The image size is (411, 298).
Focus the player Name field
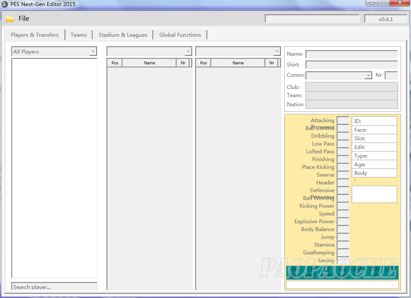click(351, 54)
